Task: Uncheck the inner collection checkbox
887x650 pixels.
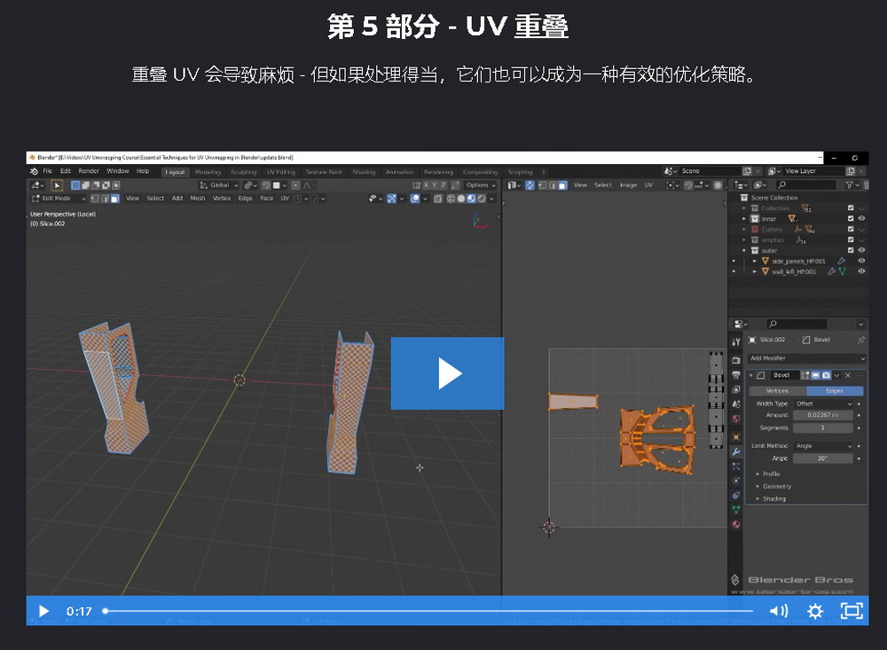Action: pos(851,218)
